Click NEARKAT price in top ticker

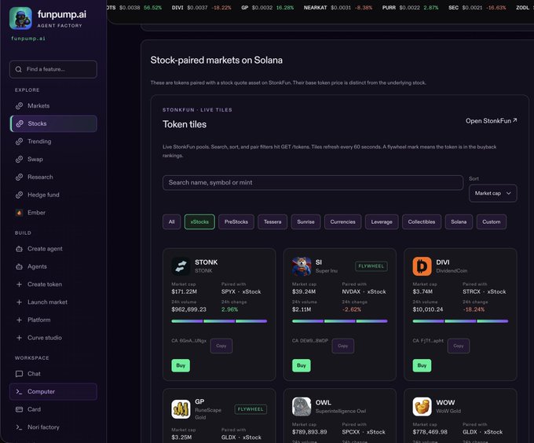[341, 8]
